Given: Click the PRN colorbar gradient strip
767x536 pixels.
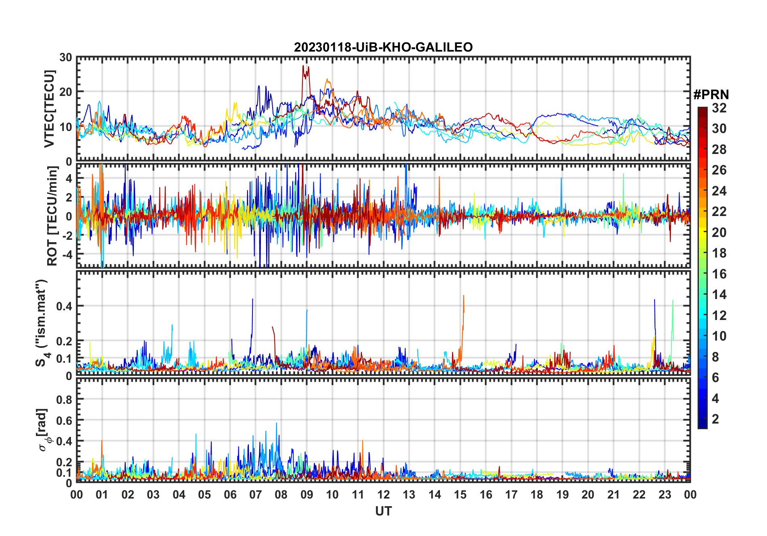Looking at the screenshot, I should pyautogui.click(x=702, y=268).
